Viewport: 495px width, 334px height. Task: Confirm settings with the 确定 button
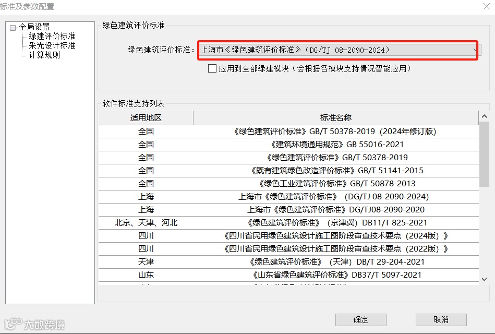coord(360,320)
